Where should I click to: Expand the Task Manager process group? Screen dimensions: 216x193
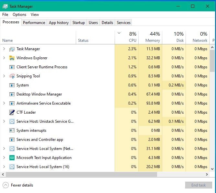tap(4, 49)
